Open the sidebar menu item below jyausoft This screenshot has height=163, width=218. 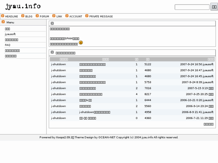click(x=11, y=40)
